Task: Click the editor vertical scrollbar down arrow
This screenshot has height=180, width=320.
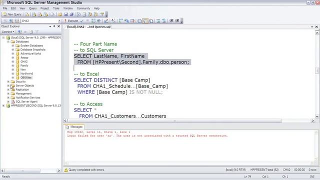Action: pos(317,116)
